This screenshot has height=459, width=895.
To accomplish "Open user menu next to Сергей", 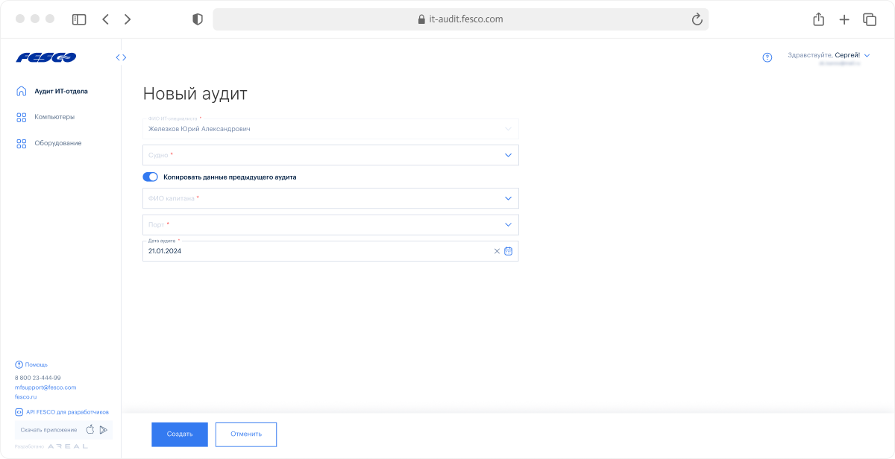I will (867, 55).
